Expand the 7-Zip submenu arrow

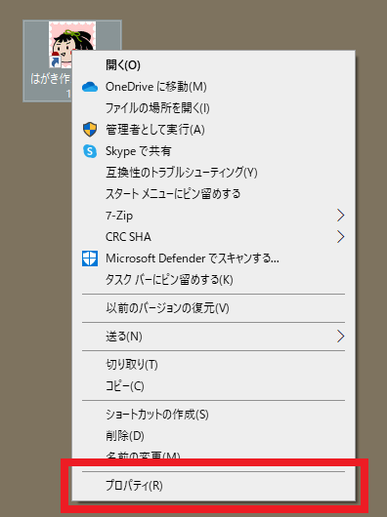(340, 216)
